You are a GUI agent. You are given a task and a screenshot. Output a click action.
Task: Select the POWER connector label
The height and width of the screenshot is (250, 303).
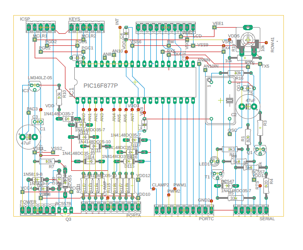point(28,202)
